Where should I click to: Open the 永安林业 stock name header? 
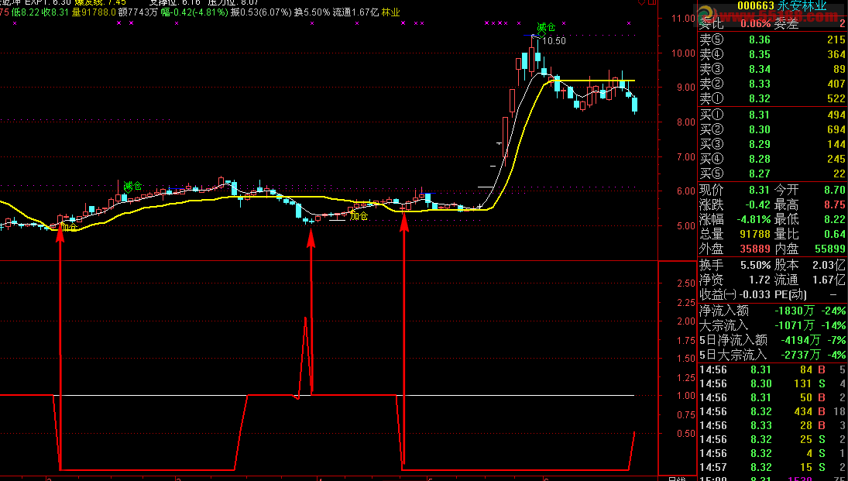[803, 6]
